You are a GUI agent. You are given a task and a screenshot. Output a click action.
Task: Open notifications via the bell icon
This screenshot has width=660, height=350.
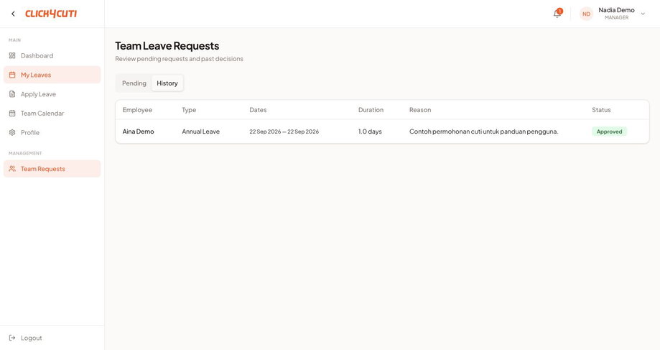pos(557,14)
